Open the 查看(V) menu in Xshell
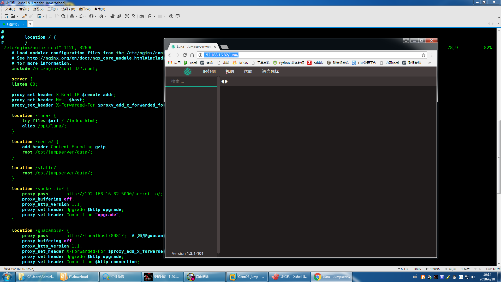Screen dimensions: 501x282 (38, 9)
